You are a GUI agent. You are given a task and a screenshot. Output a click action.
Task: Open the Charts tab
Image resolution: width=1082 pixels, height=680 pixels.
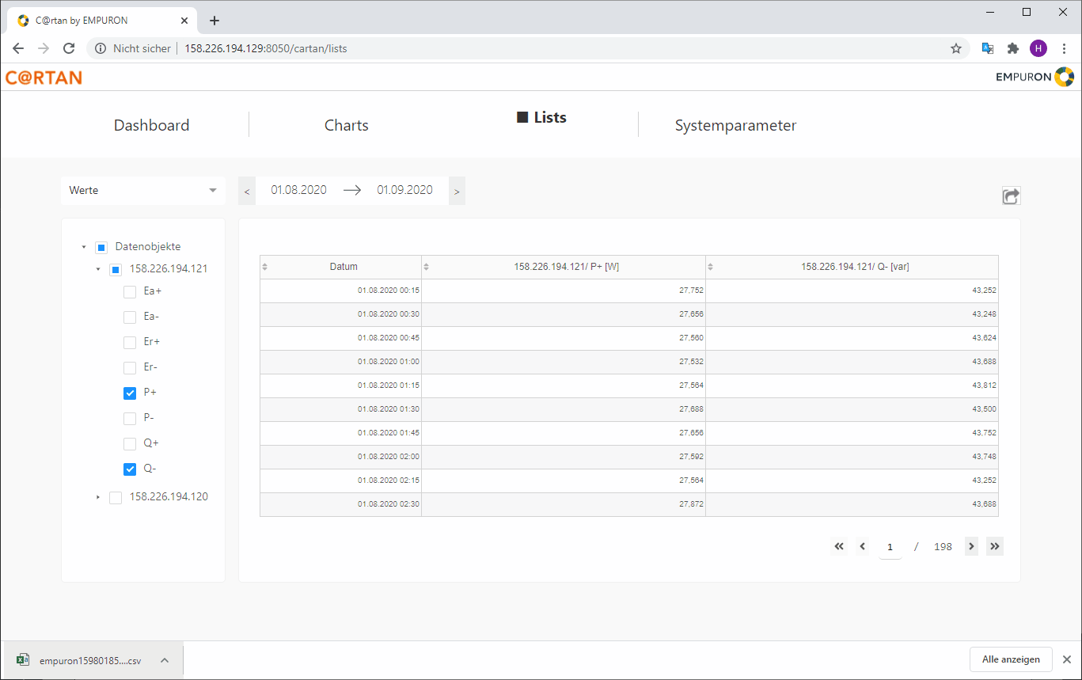coord(347,125)
